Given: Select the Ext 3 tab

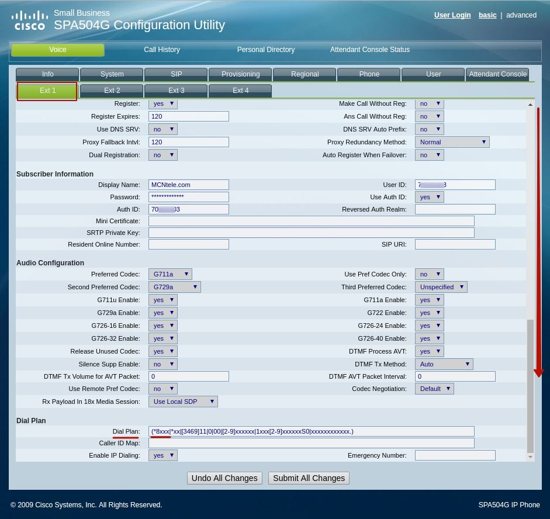Looking at the screenshot, I should click(x=176, y=91).
